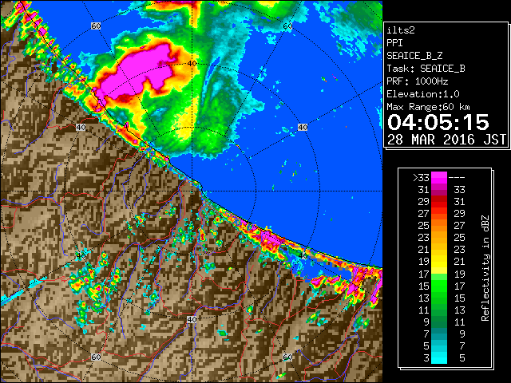This screenshot has height=383, width=511.
Task: Pick the cyan 3–5 dBZ legend band
Action: click(x=439, y=357)
